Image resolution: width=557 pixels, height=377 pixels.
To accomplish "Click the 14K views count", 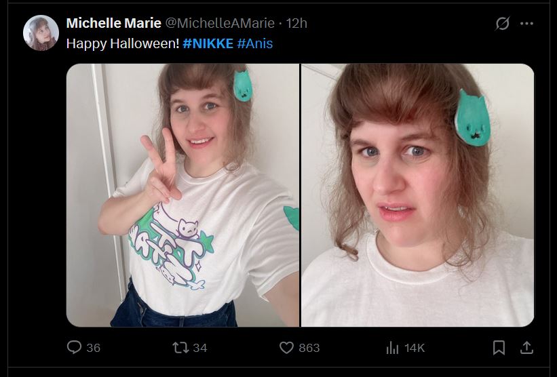I will click(x=415, y=348).
